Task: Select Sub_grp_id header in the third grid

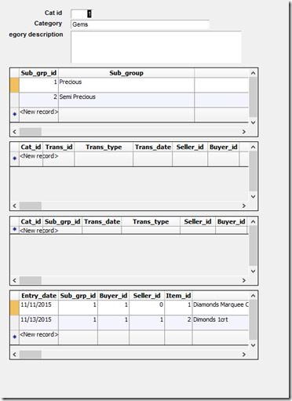Action: point(62,221)
